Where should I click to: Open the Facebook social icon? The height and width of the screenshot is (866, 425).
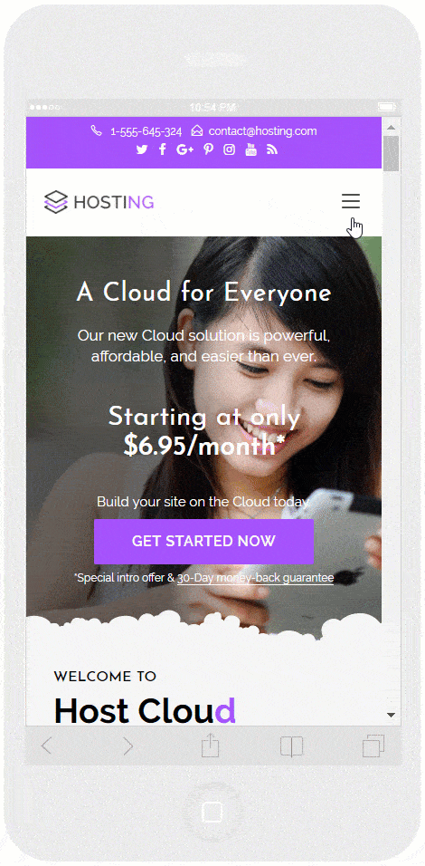(162, 149)
